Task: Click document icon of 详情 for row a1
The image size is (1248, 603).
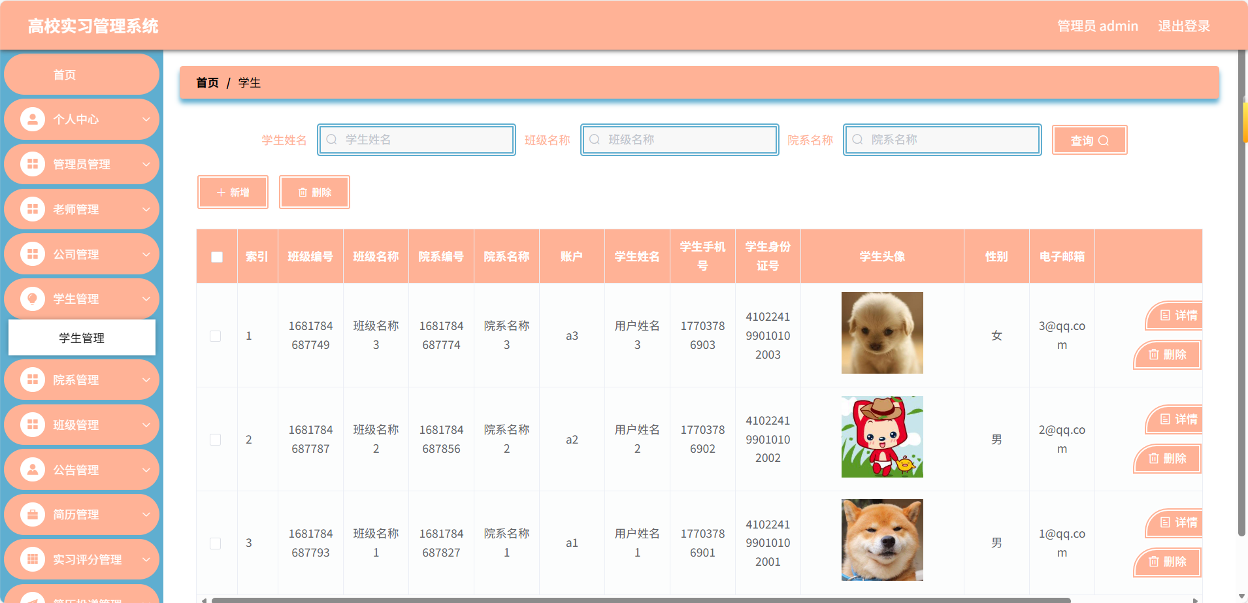Action: coord(1165,523)
